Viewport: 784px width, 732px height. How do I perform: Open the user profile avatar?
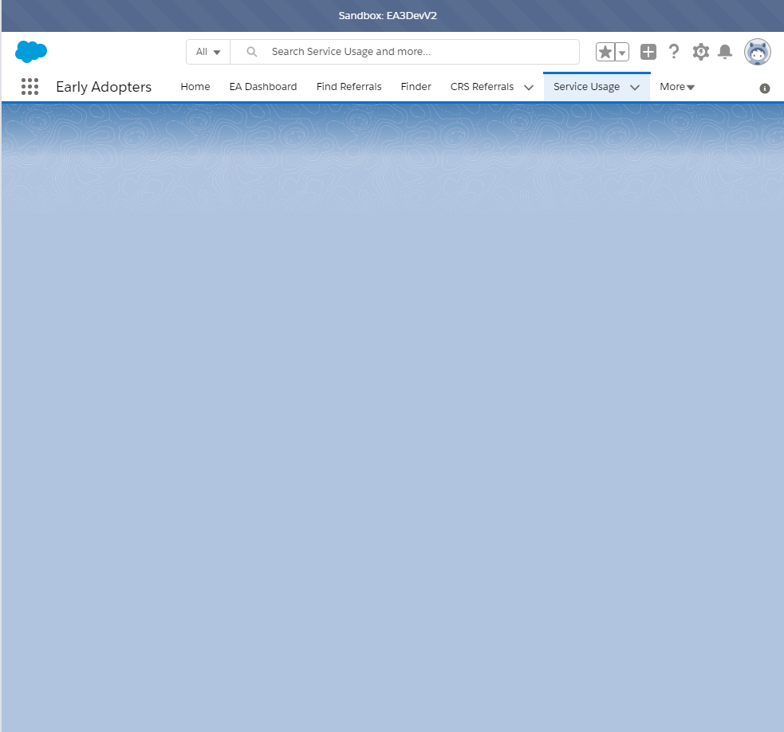tap(756, 51)
